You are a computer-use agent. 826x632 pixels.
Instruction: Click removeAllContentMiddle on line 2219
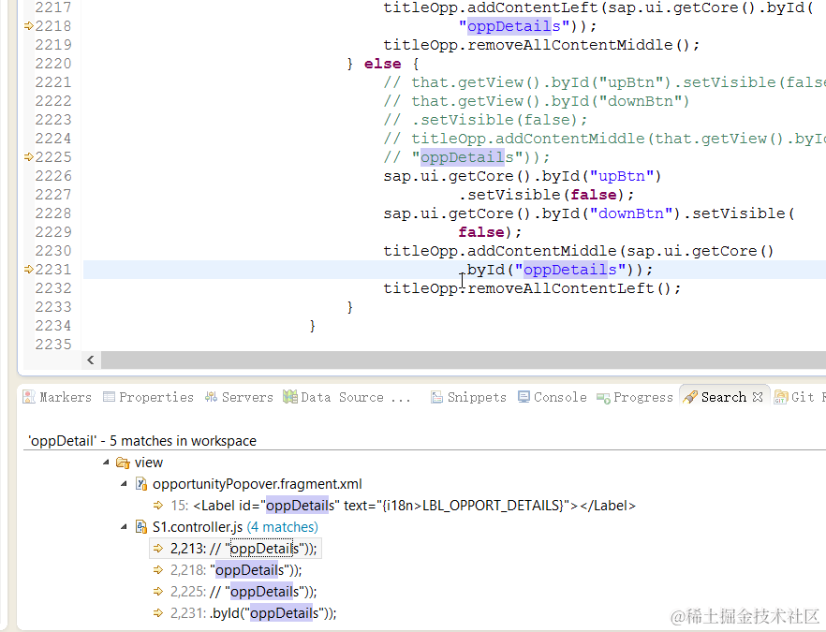tap(570, 45)
